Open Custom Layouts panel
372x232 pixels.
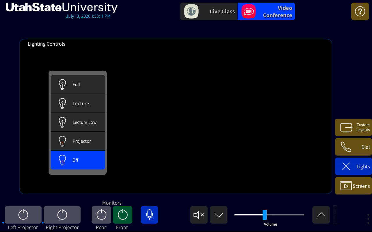pyautogui.click(x=353, y=127)
